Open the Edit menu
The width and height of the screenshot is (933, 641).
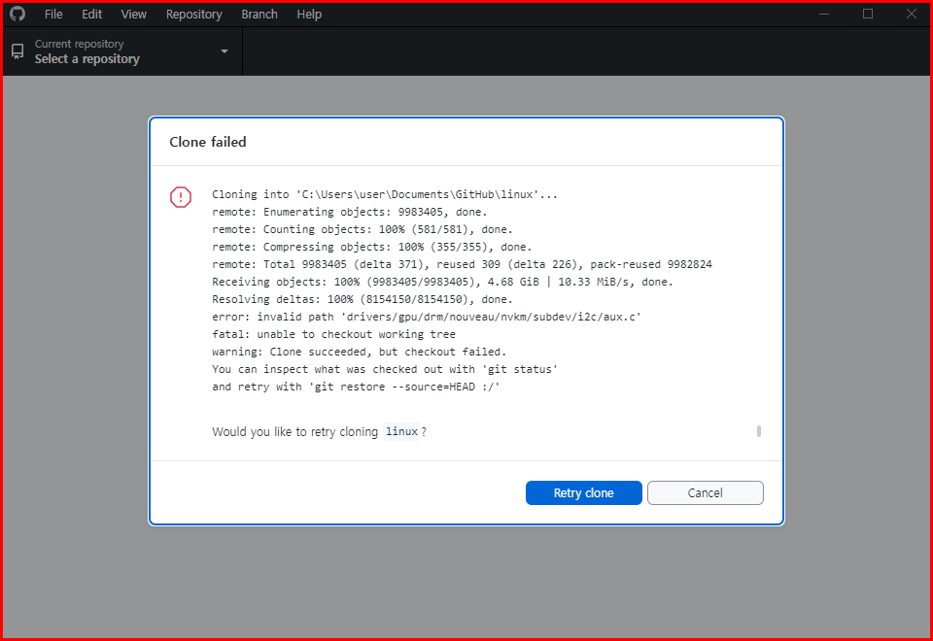point(91,15)
